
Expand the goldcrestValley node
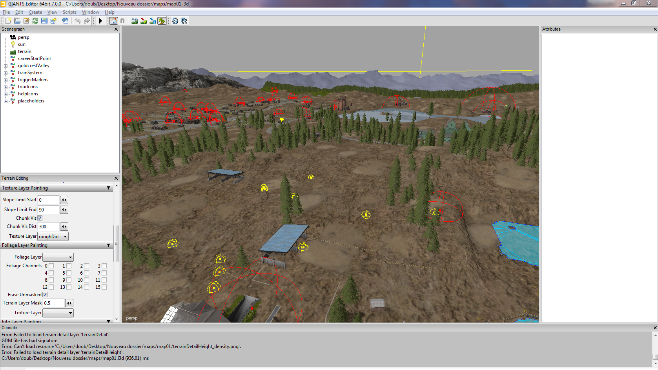coord(6,66)
